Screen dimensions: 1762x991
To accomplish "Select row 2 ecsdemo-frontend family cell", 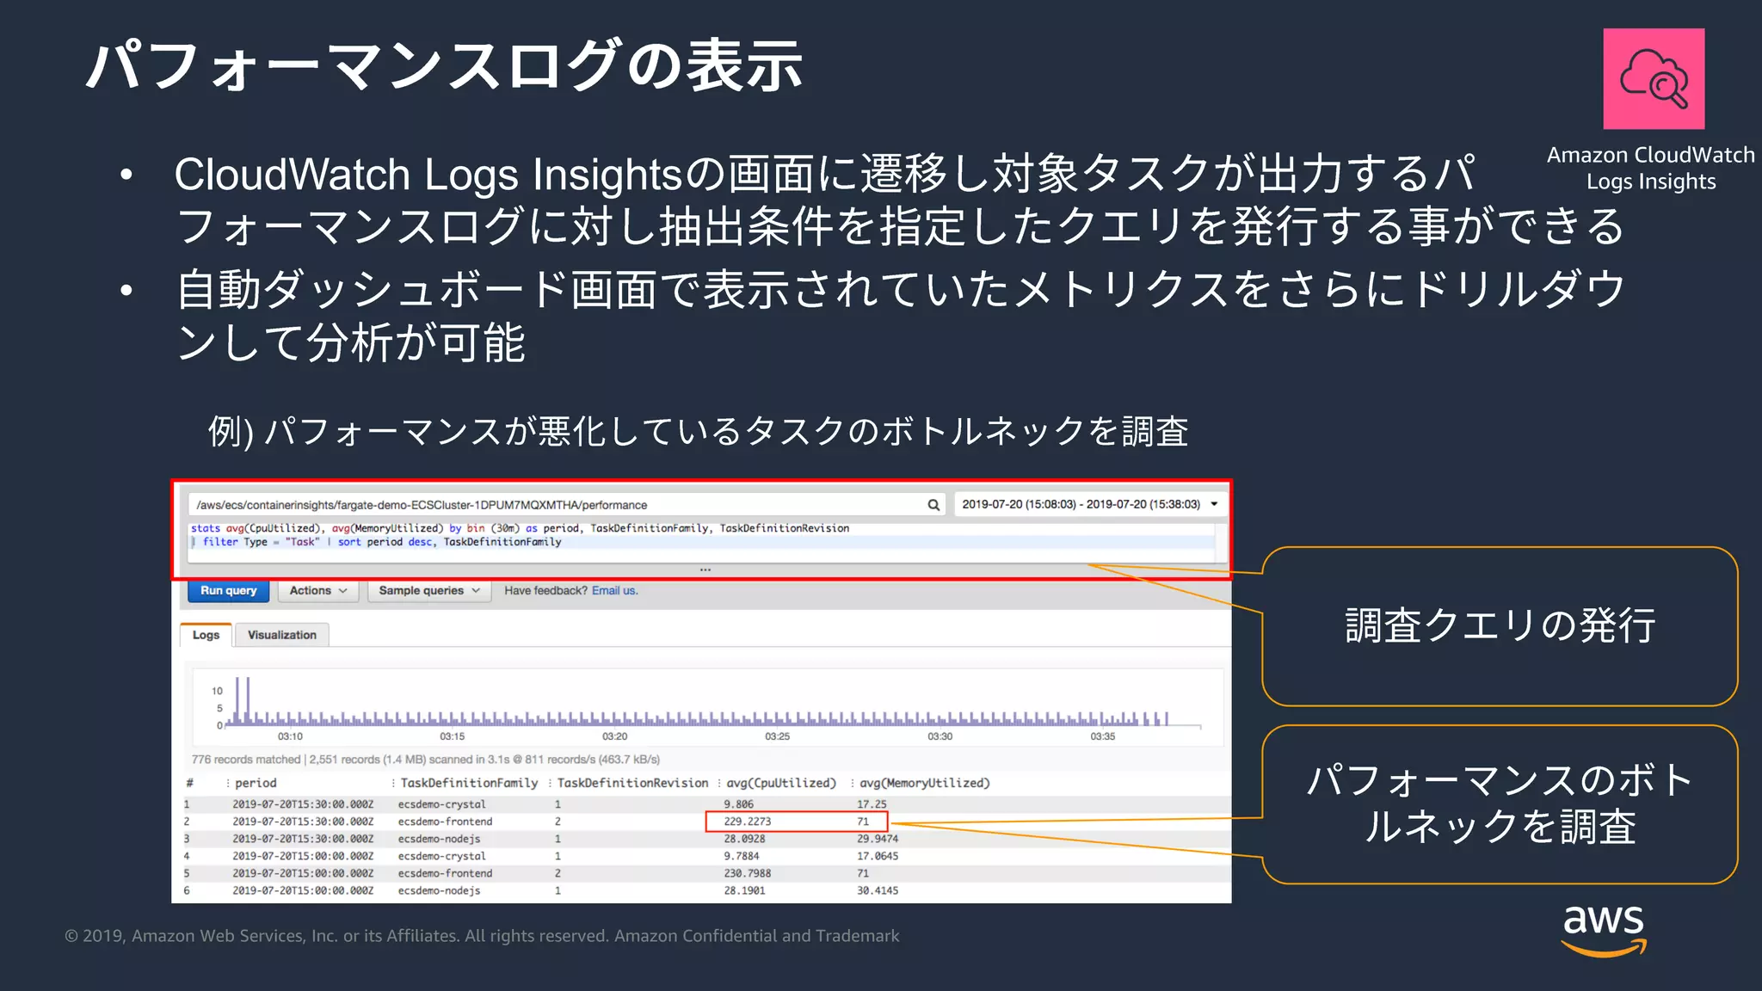I will click(445, 822).
